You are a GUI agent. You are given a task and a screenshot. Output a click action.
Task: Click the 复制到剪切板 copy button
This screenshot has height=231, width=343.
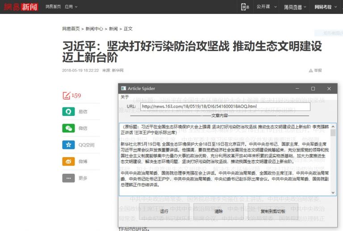coord(273,211)
